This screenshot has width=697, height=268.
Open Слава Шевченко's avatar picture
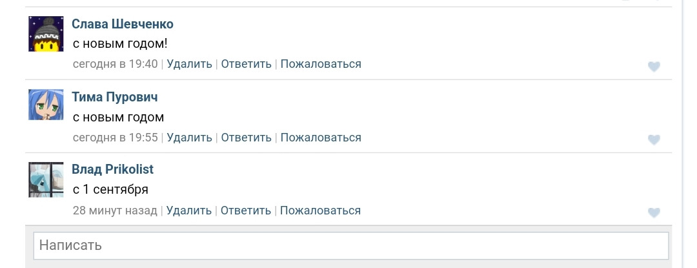point(46,34)
